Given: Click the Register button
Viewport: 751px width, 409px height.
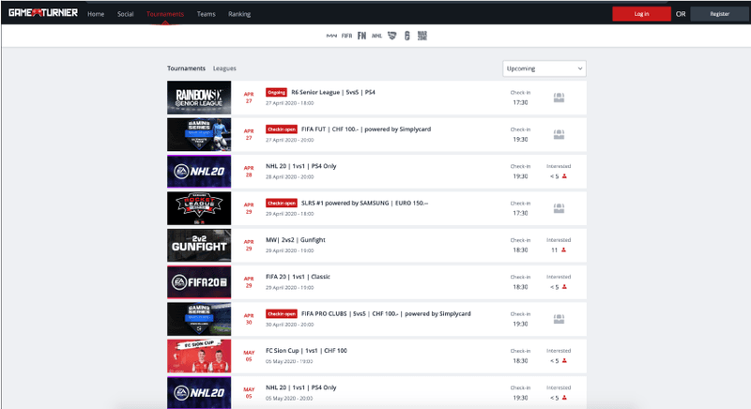Looking at the screenshot, I should click(719, 14).
